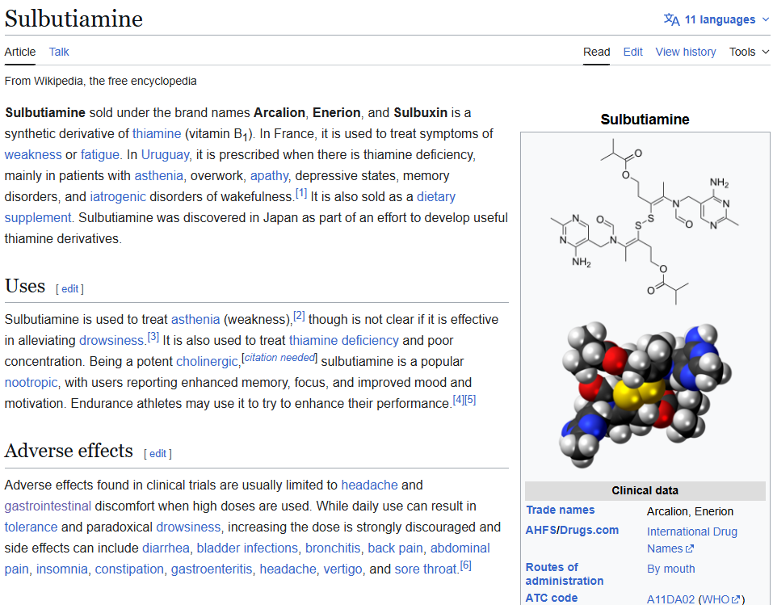Image resolution: width=773 pixels, height=605 pixels.
Task: Follow the bronchitis link
Action: [333, 548]
